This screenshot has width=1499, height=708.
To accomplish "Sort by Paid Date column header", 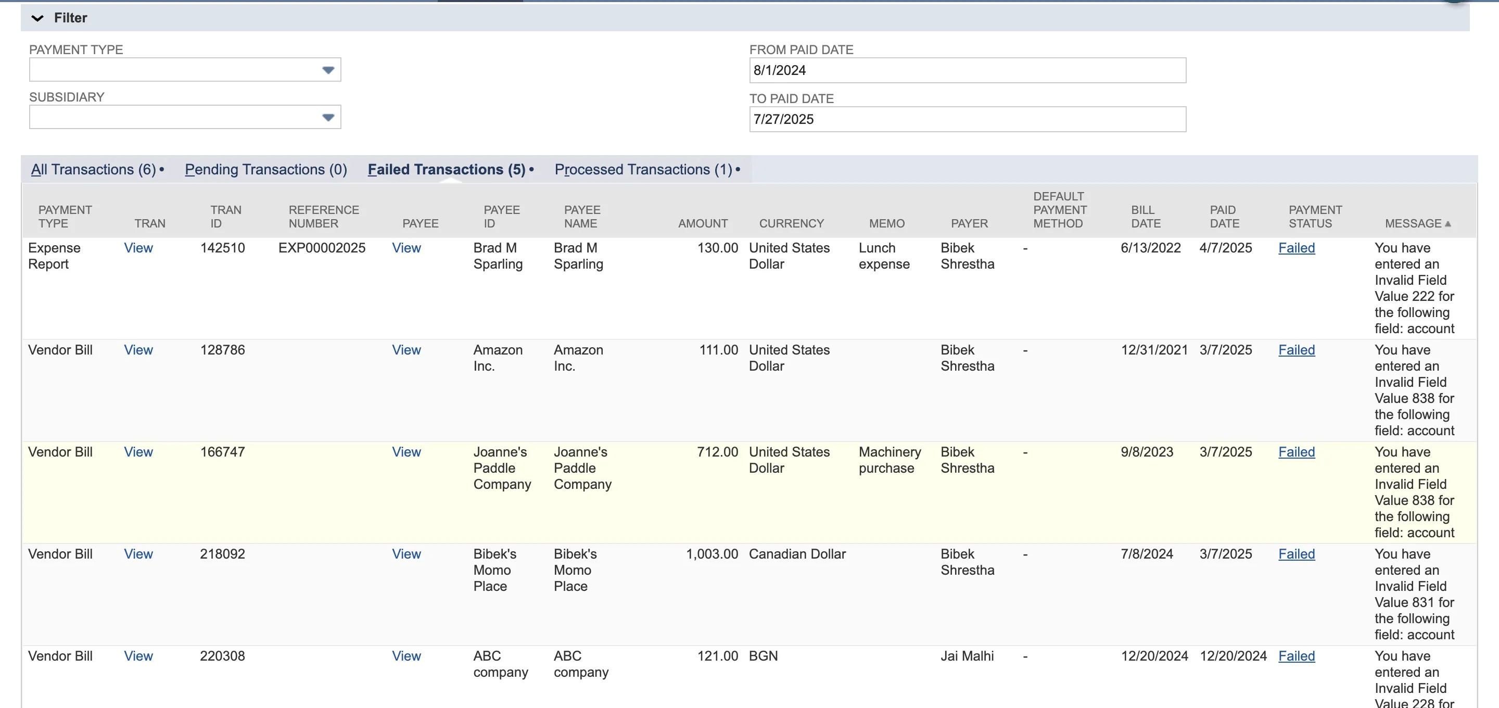I will tap(1224, 217).
